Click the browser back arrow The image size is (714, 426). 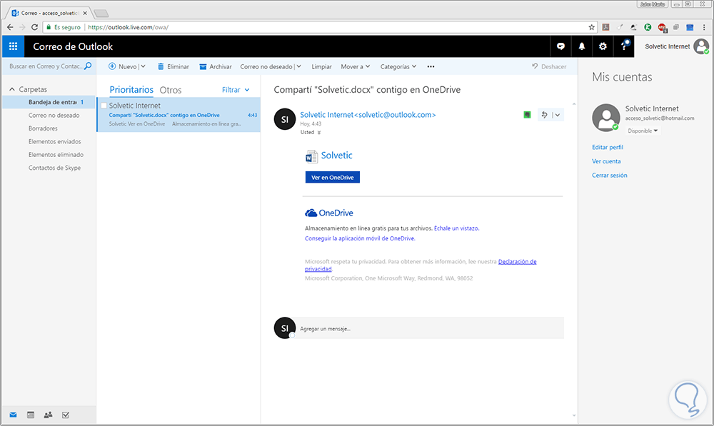(10, 27)
